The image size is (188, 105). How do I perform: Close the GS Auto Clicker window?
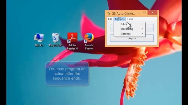coord(152,13)
